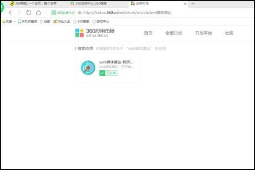Switch to the 360导航 tab

[33, 3]
